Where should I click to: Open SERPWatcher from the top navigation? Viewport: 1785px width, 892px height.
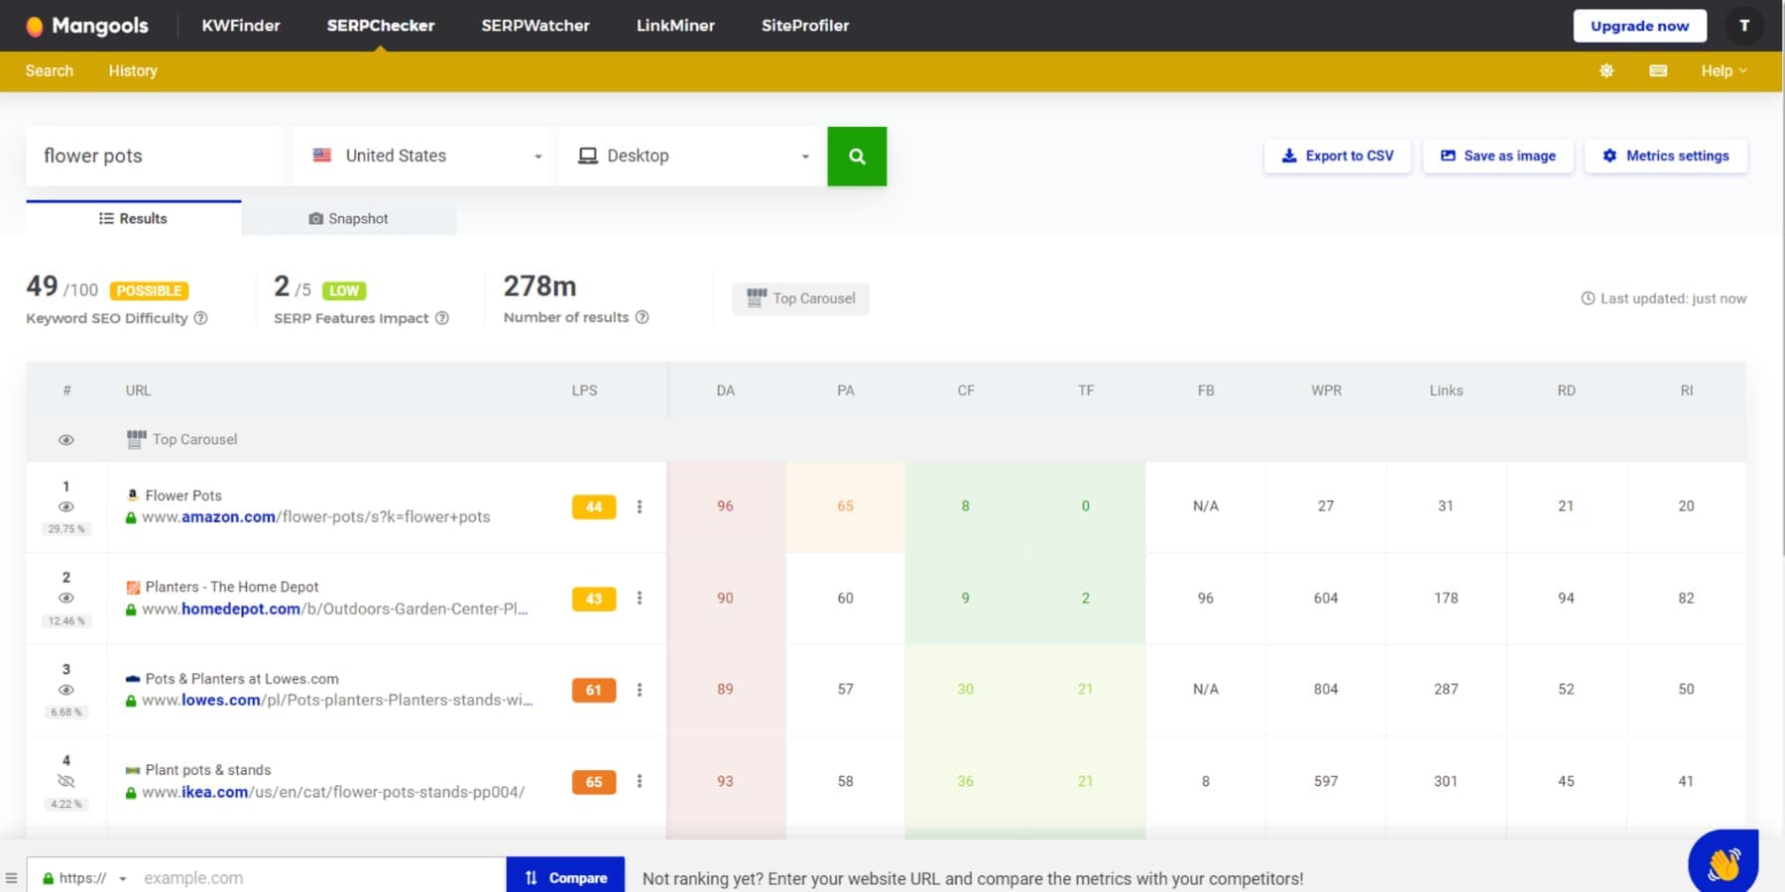click(535, 26)
